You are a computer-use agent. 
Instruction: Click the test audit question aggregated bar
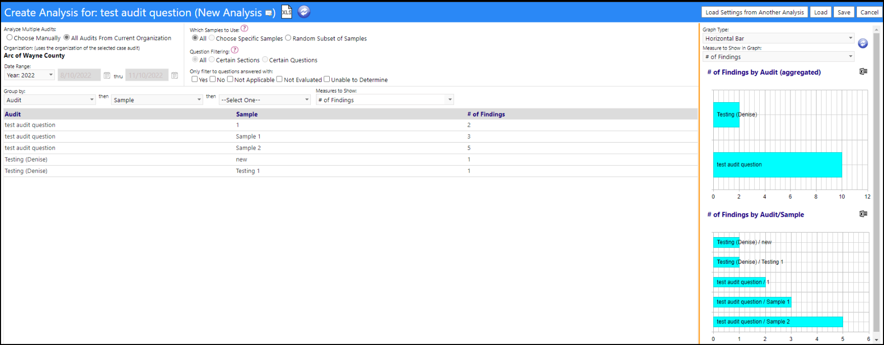click(x=777, y=165)
